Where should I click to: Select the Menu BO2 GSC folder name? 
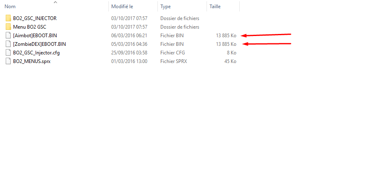coord(29,27)
